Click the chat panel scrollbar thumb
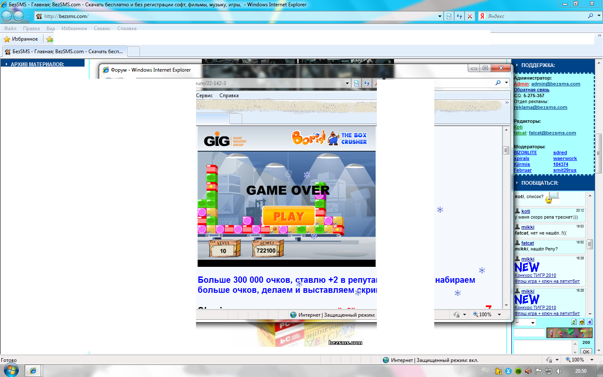 (590, 244)
